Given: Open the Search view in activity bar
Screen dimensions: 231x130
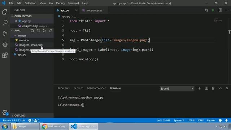Looking at the screenshot, I should pyautogui.click(x=5, y=22).
